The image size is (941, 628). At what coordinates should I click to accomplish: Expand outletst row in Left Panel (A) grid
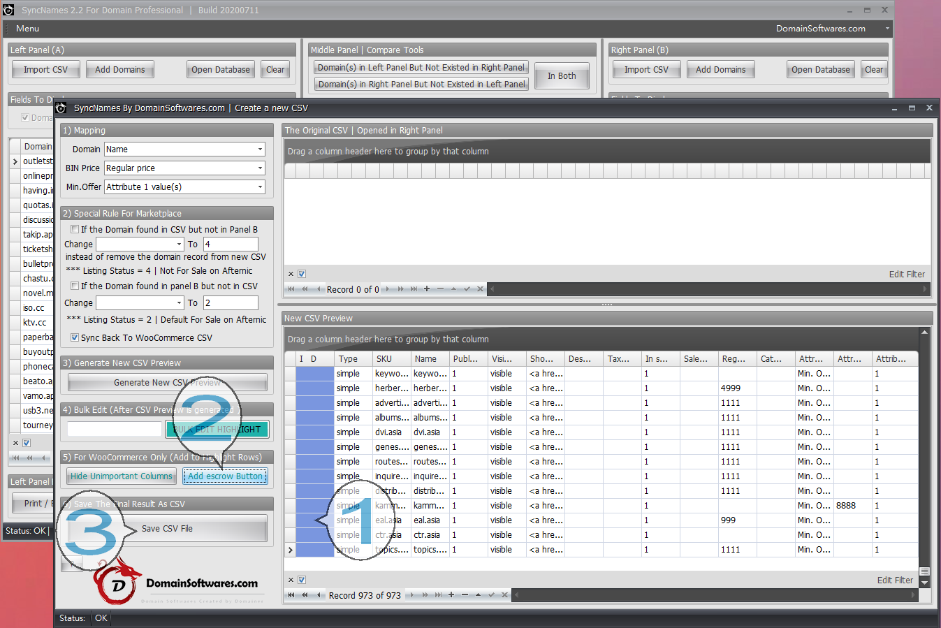[x=15, y=161]
